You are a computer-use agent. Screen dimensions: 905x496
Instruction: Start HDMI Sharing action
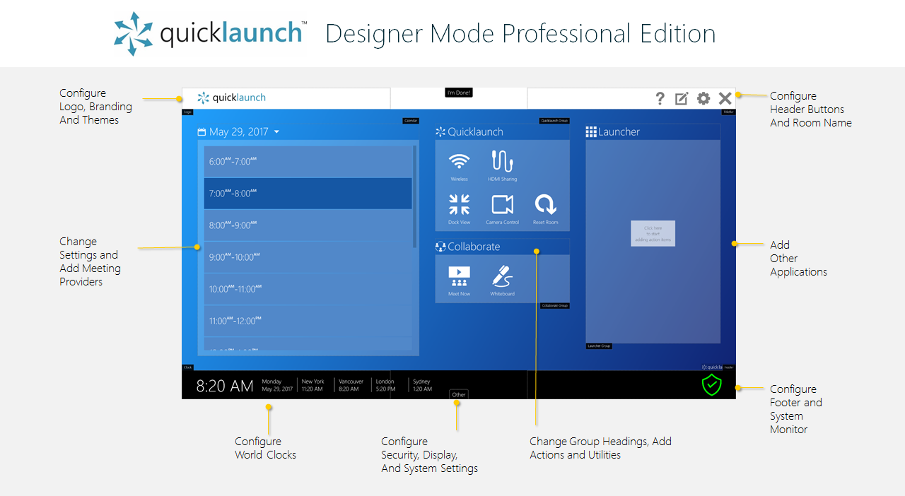point(502,165)
